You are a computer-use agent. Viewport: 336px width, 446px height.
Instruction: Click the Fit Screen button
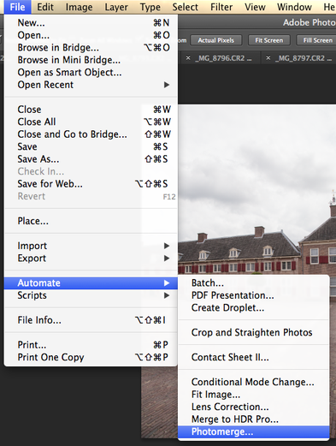(x=269, y=40)
